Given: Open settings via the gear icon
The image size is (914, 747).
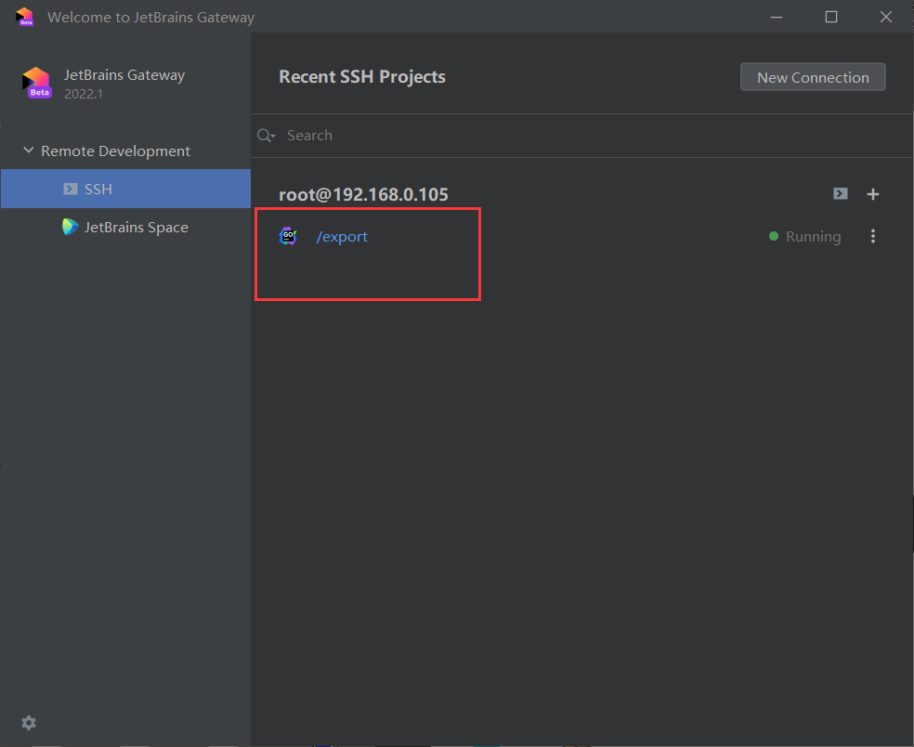Looking at the screenshot, I should pyautogui.click(x=28, y=722).
